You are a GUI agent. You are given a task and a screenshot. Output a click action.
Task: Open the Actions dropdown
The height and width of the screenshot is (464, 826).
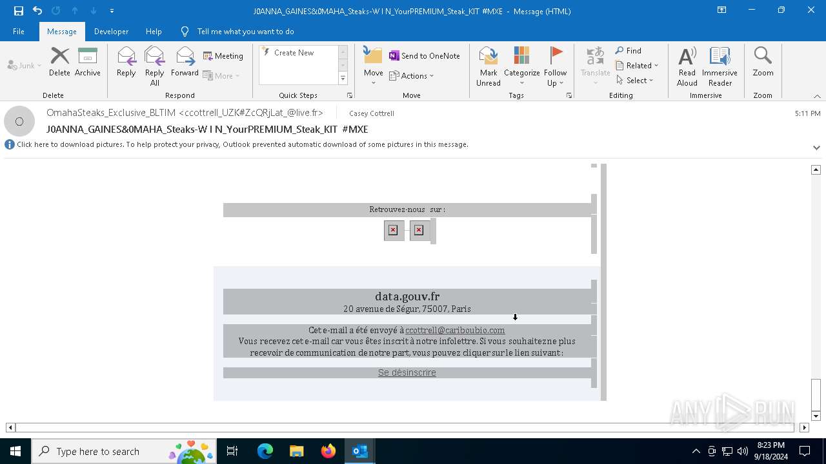pyautogui.click(x=412, y=75)
